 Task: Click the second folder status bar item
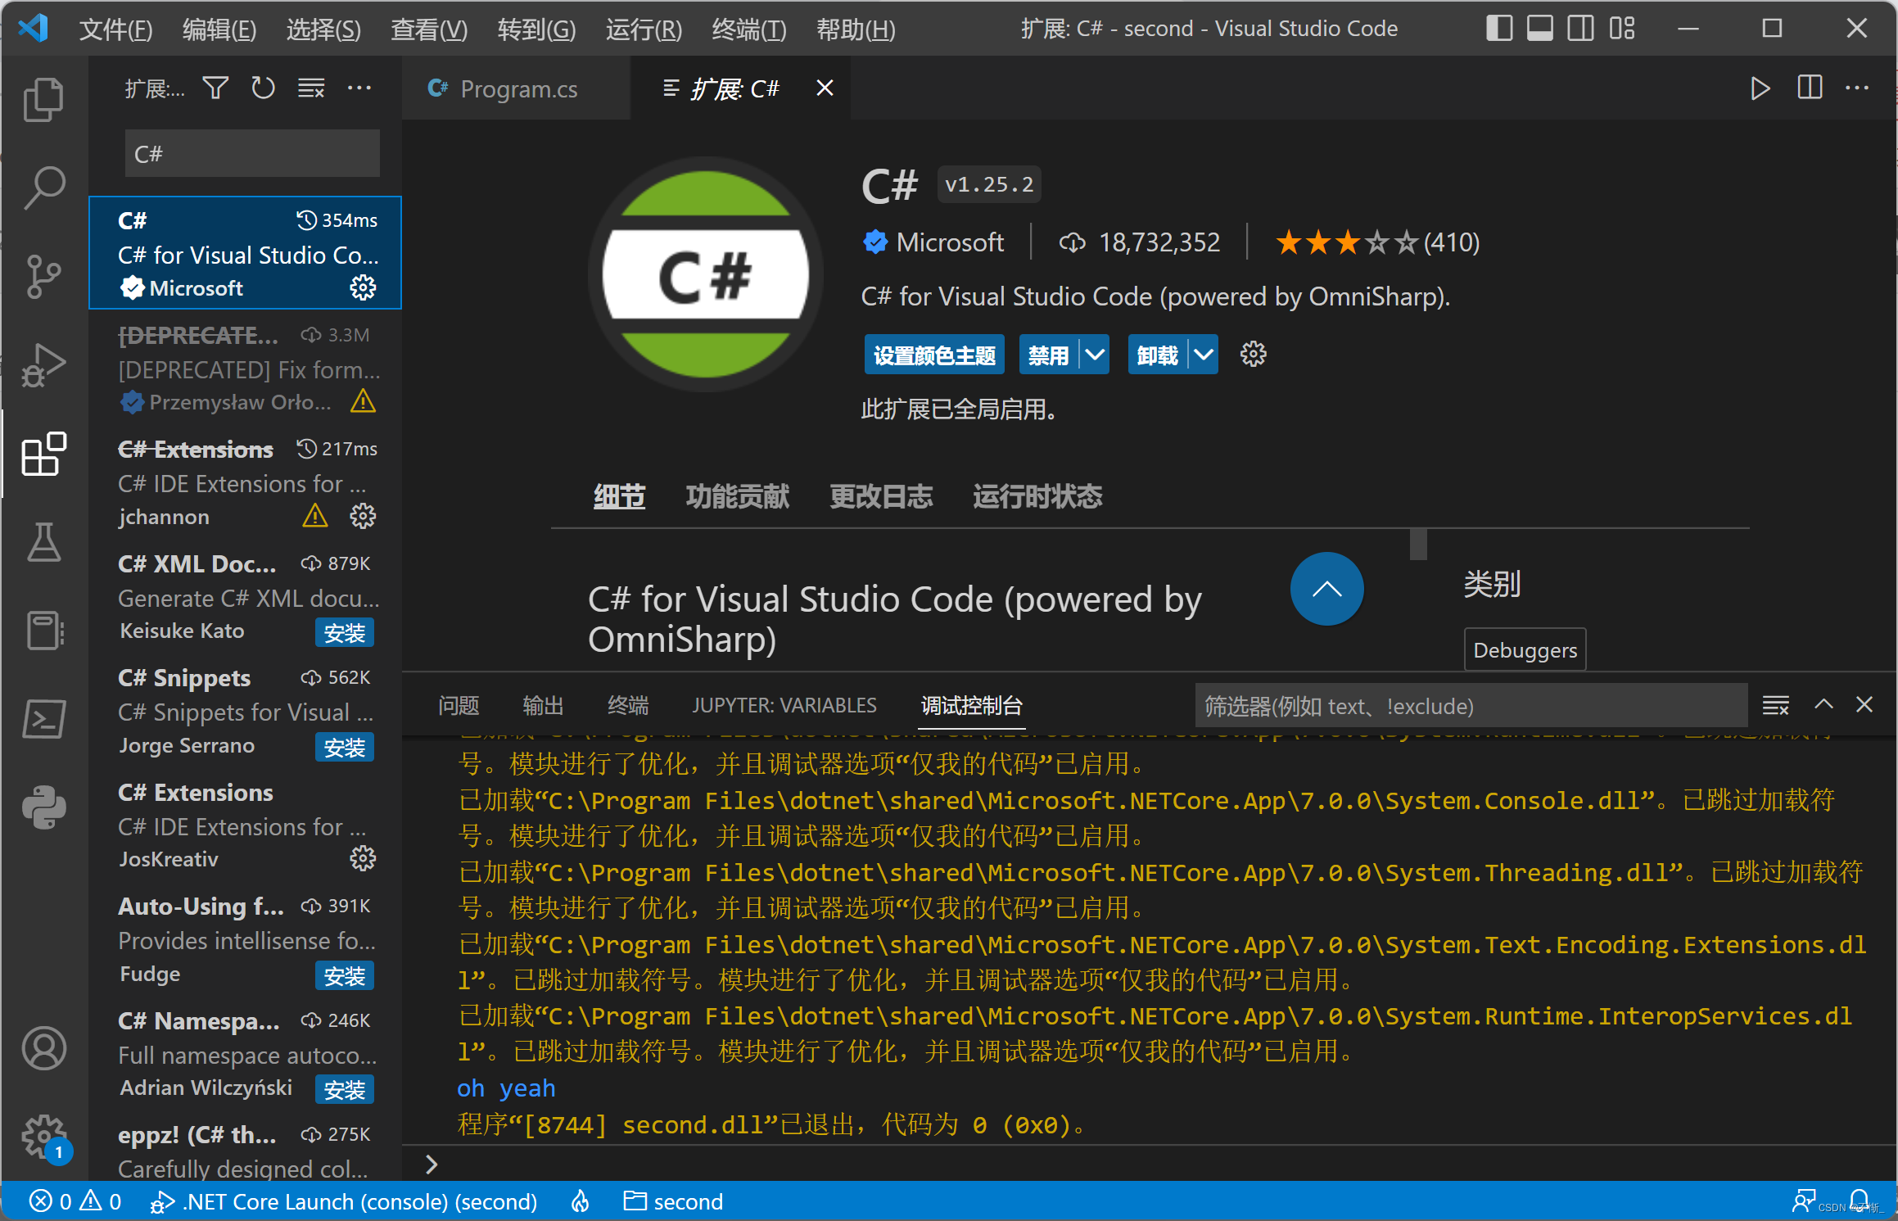[673, 1201]
